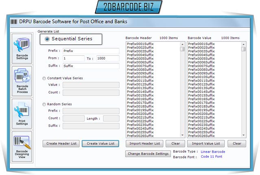This screenshot has width=260, height=175.
Task: Select Prefix0010Suffix in Barcode Header list
Action: [x=140, y=77]
